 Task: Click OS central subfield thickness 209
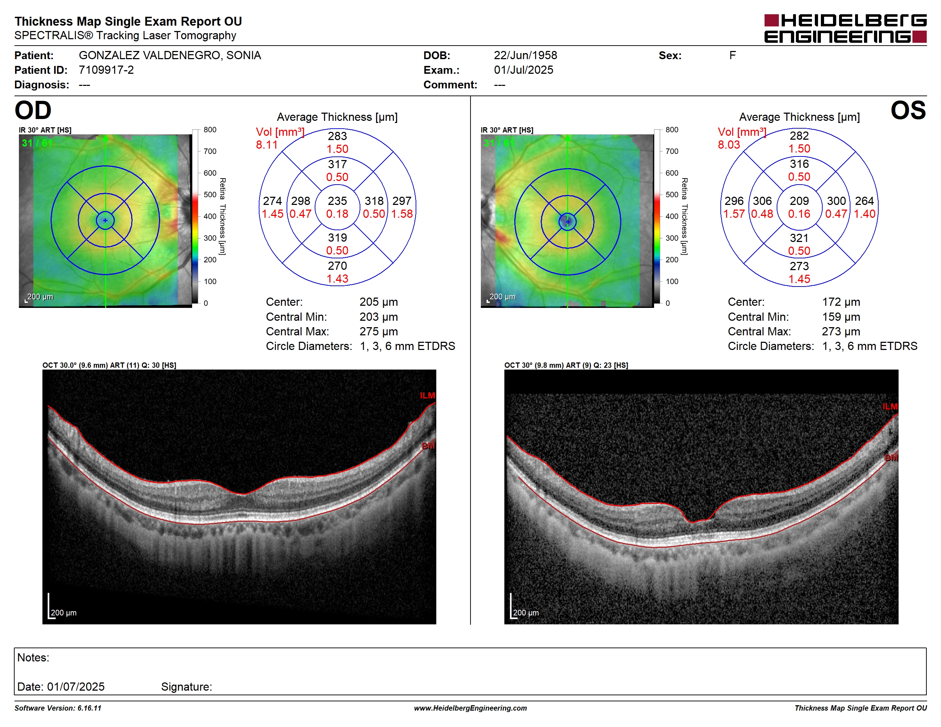click(799, 201)
